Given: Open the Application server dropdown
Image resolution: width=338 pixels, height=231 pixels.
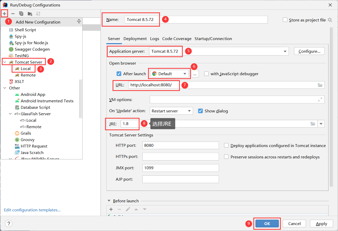Looking at the screenshot, I should (x=285, y=51).
